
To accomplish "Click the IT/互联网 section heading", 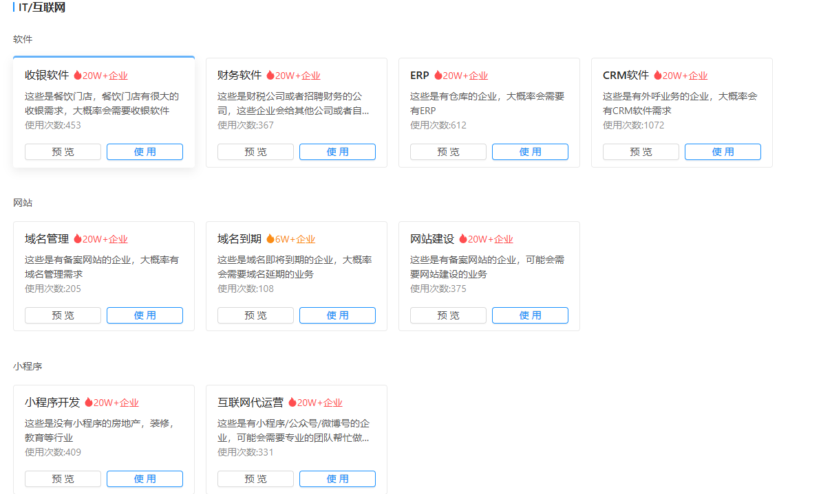I will click(42, 8).
